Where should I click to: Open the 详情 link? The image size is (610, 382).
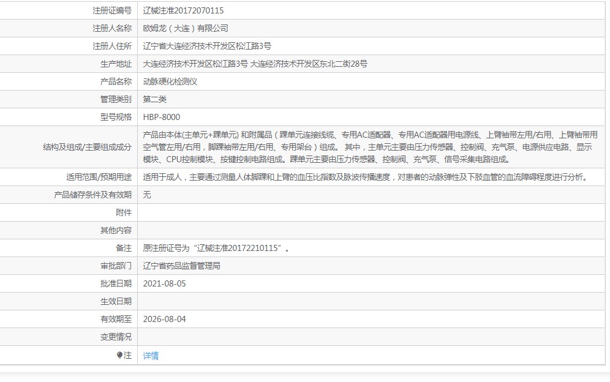[151, 356]
